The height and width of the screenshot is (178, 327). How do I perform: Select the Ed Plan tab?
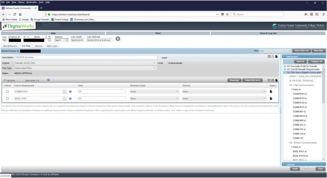click(26, 46)
